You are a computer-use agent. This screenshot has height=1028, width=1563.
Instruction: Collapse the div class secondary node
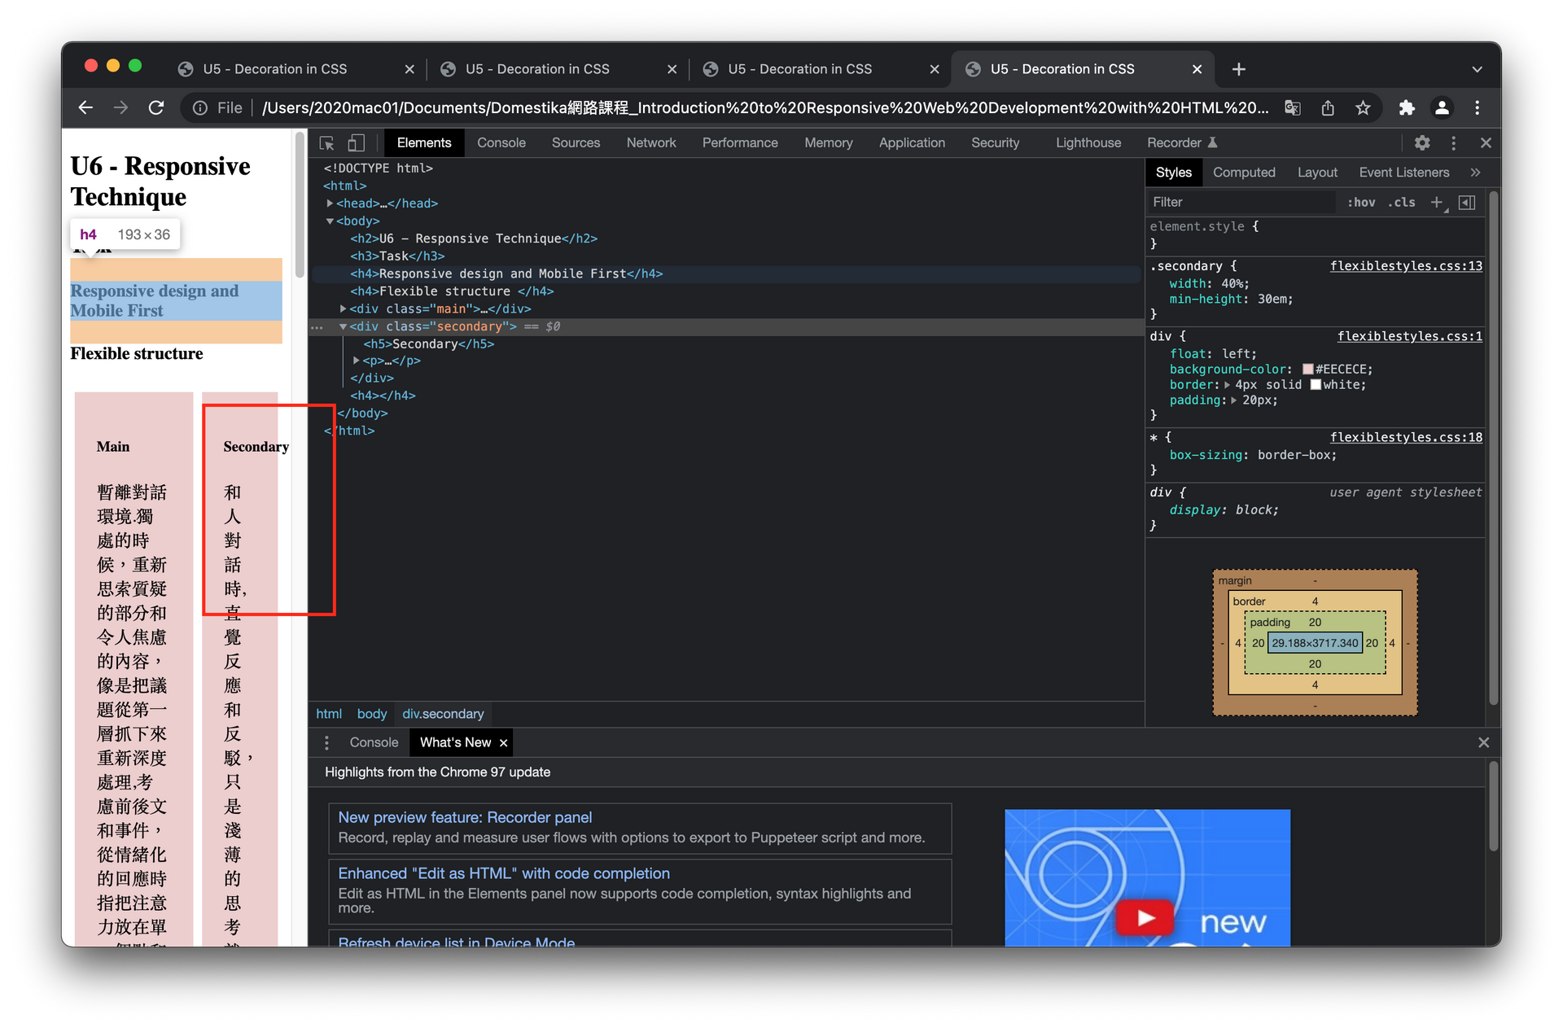(343, 326)
